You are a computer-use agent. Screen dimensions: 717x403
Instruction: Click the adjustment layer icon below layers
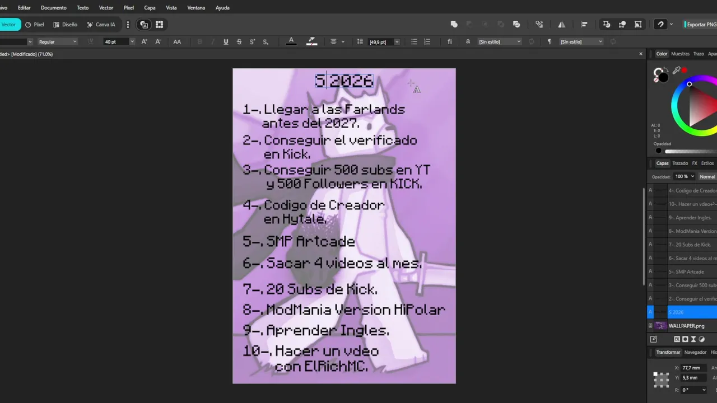click(x=702, y=339)
